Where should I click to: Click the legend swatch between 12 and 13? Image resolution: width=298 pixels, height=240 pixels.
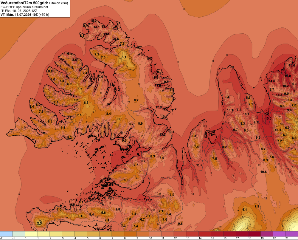180,234
